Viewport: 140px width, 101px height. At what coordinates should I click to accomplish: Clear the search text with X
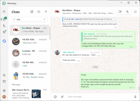click(45, 19)
